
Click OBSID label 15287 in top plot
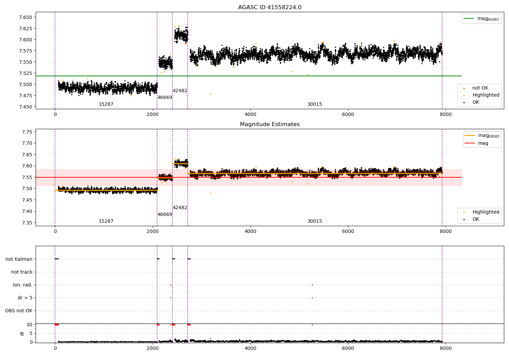(106, 104)
